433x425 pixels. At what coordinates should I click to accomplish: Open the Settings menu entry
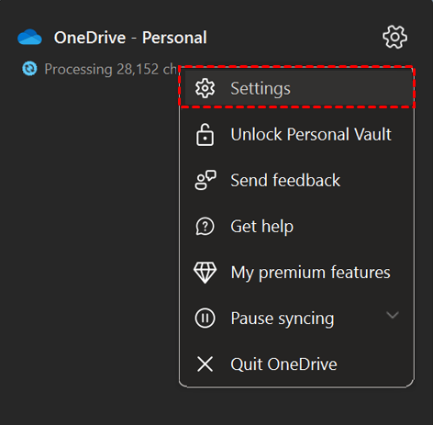pos(296,88)
